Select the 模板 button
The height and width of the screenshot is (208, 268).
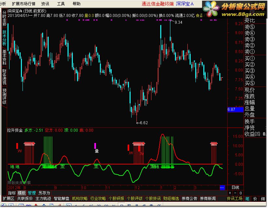coord(22,193)
